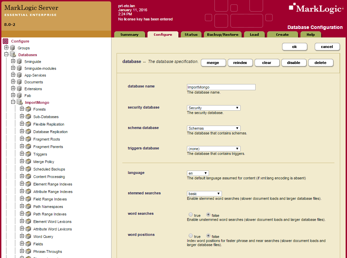Click the Documents database icon
This screenshot has height=258, width=347.
point(19,82)
